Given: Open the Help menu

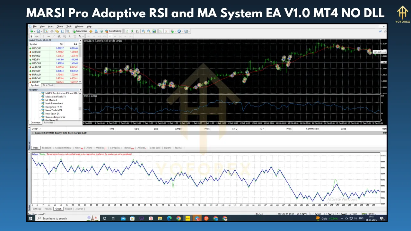Looking at the screenshot, I should tap(89, 26).
